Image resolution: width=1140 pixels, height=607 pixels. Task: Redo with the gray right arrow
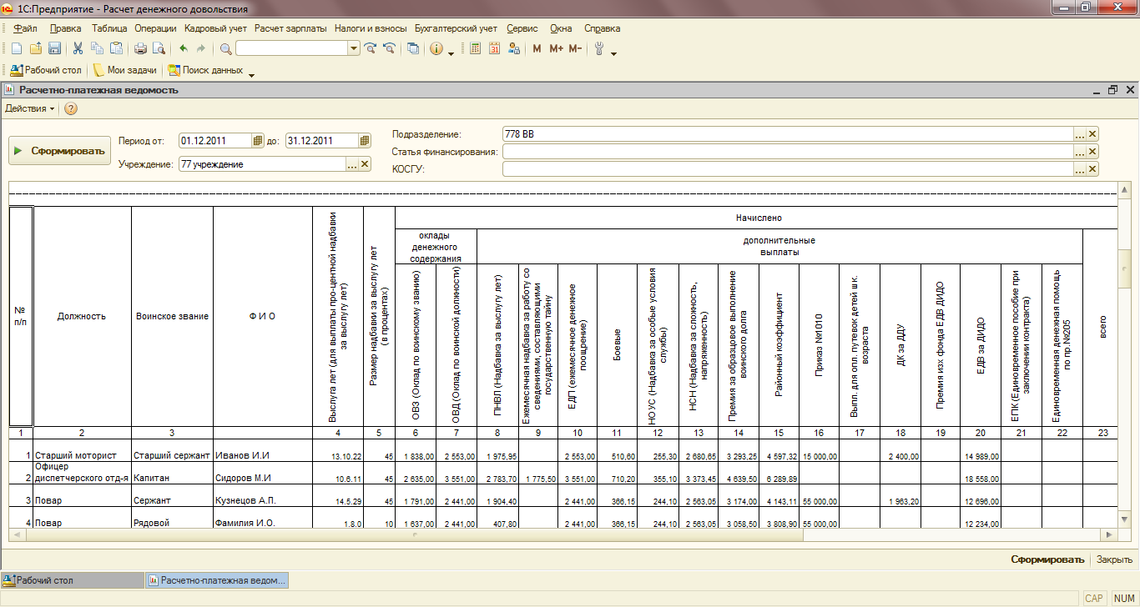coord(201,49)
